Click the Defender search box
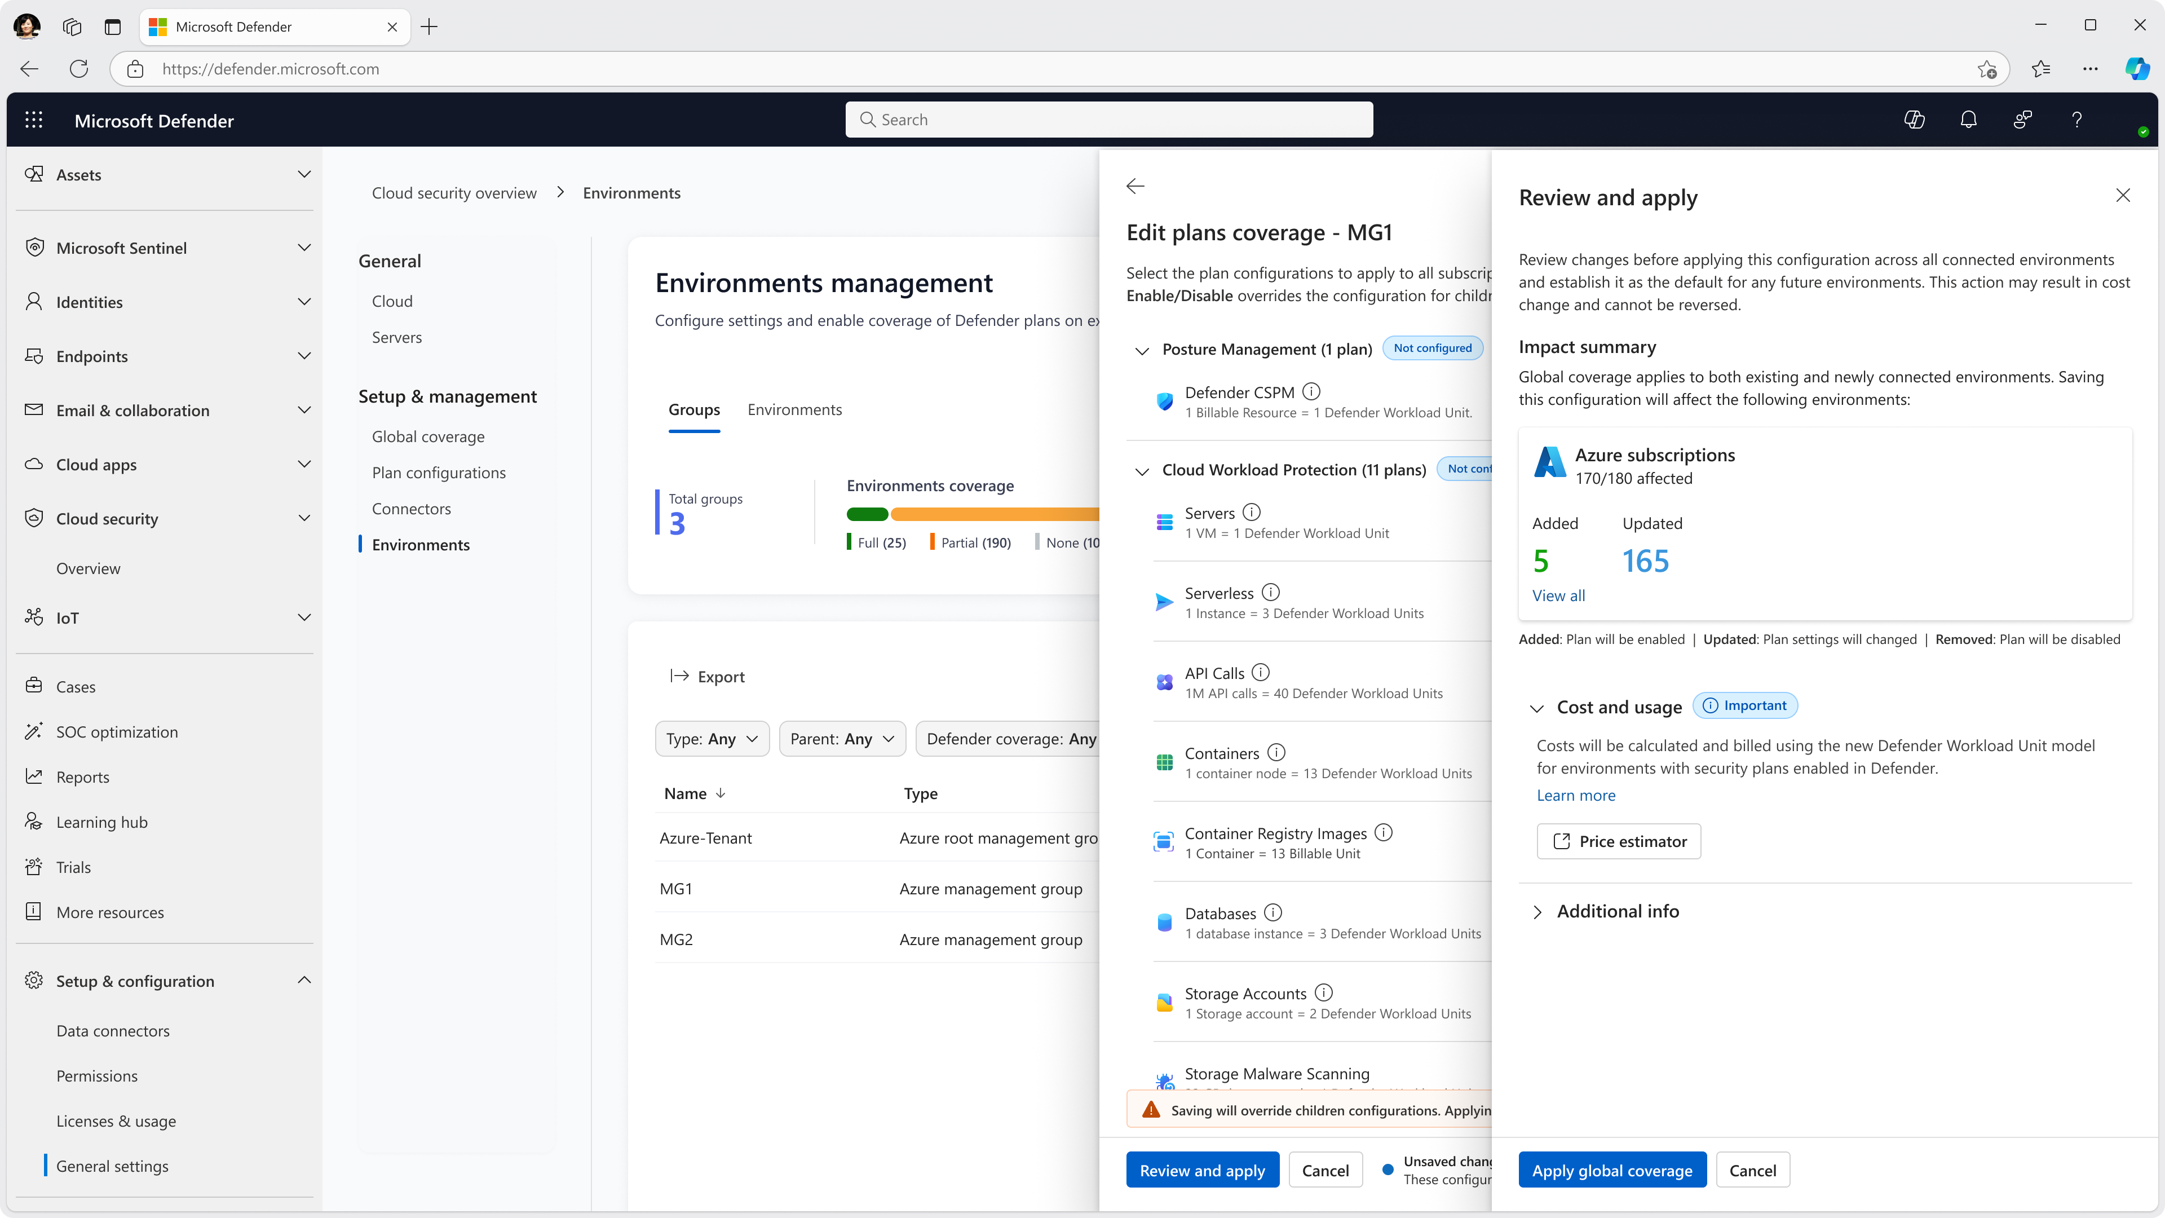Viewport: 2165px width, 1218px height. [x=1110, y=120]
